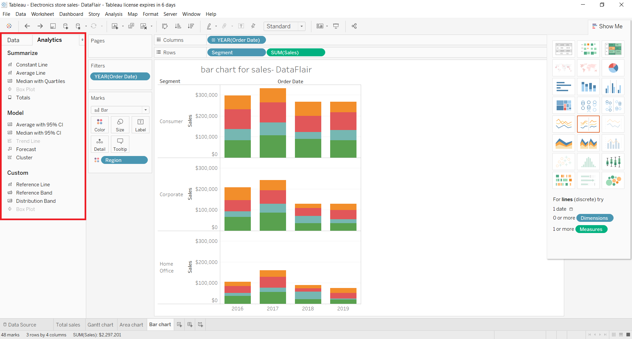Add a new data source from toolbar
The image size is (632, 339).
(x=66, y=26)
